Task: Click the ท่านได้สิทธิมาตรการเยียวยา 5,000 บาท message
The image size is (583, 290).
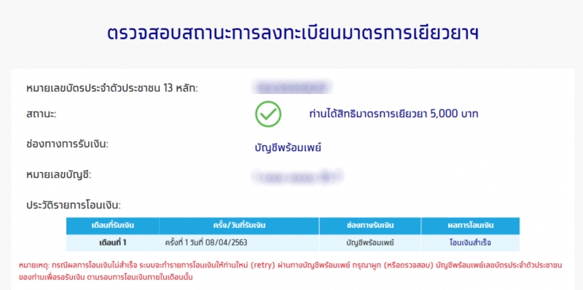Action: pyautogui.click(x=394, y=114)
